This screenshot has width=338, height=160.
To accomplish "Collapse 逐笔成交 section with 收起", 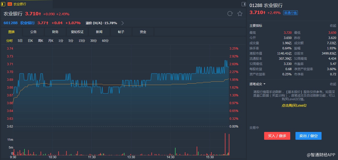I will [333, 84].
